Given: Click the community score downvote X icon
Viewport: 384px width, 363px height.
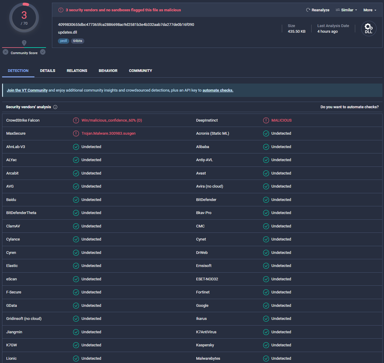Looking at the screenshot, I should (5, 52).
